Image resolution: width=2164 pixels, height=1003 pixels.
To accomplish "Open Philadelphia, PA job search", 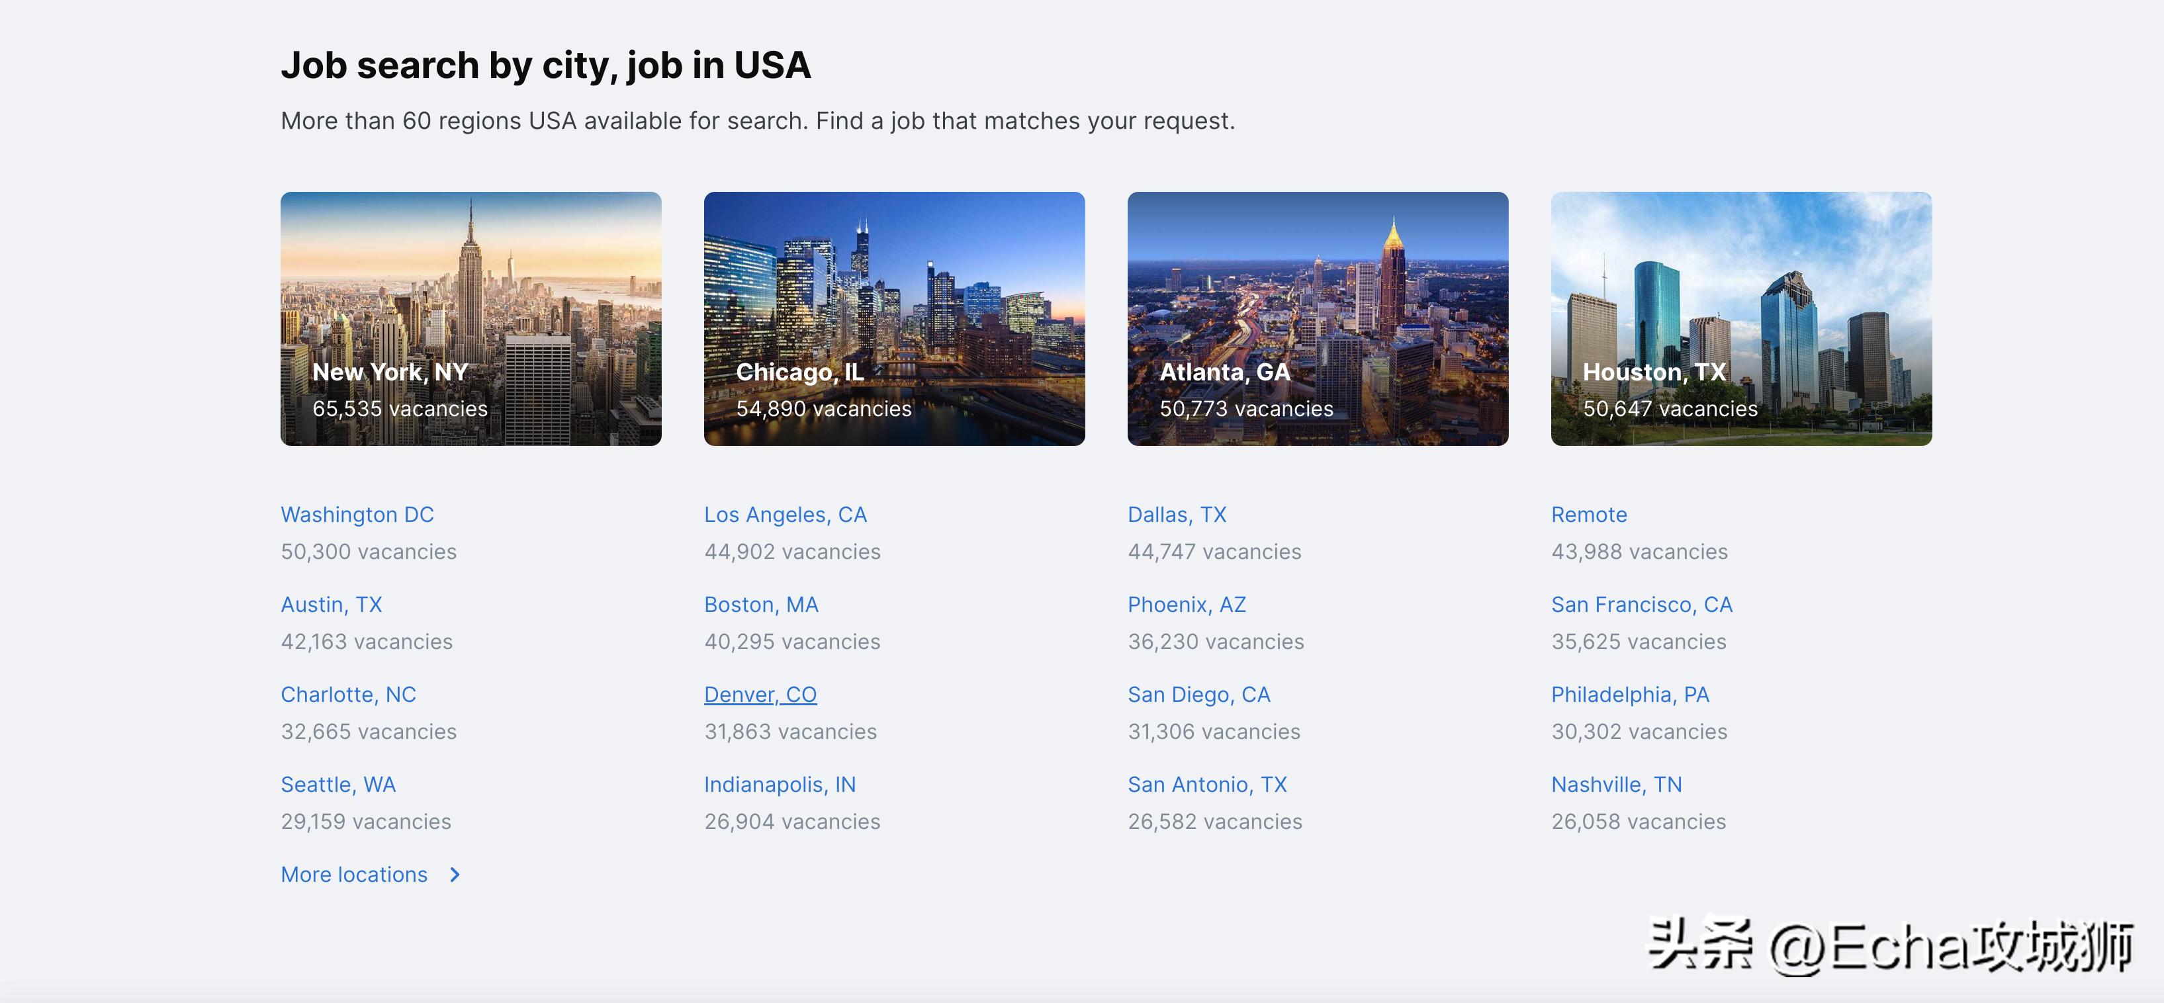I will (x=1630, y=694).
